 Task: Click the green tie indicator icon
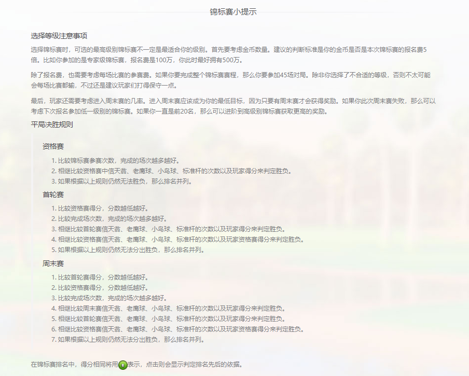pos(122,365)
